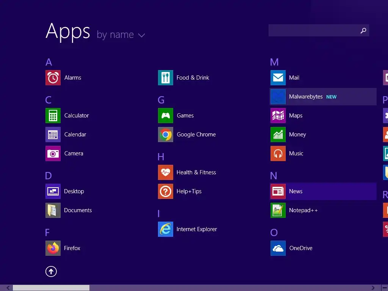The image size is (388, 291).
Task: Click the letter M group header
Action: point(274,62)
